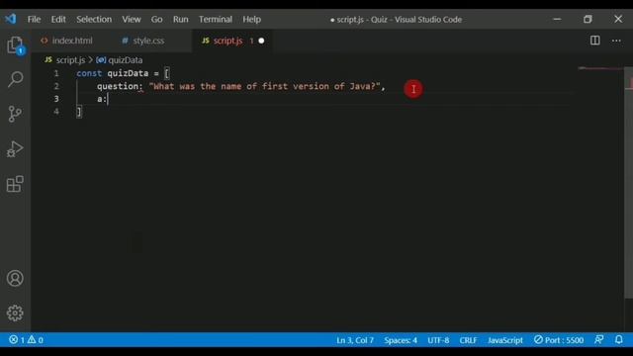
Task: Open Run and Debug view icon
Action: click(15, 149)
